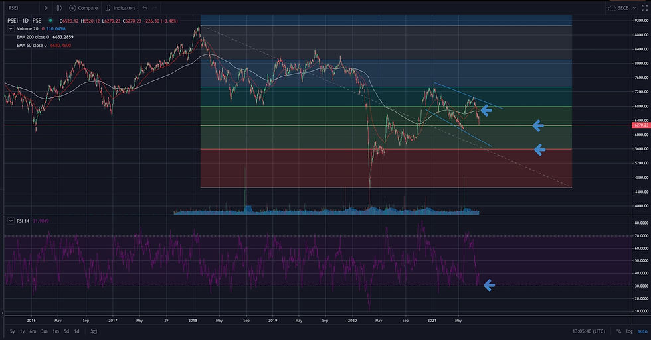Image resolution: width=651 pixels, height=340 pixels.
Task: Click the 30.0000 RSI axis label
Action: (641, 286)
